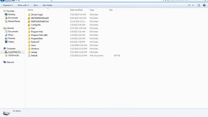Screen dimensions: 208x117
Task: Click the drive icon in details pane
Action: pos(6,113)
